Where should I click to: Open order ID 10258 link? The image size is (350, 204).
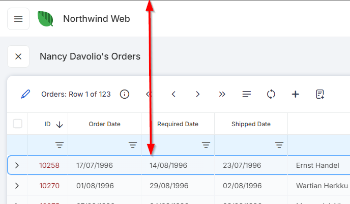49,165
